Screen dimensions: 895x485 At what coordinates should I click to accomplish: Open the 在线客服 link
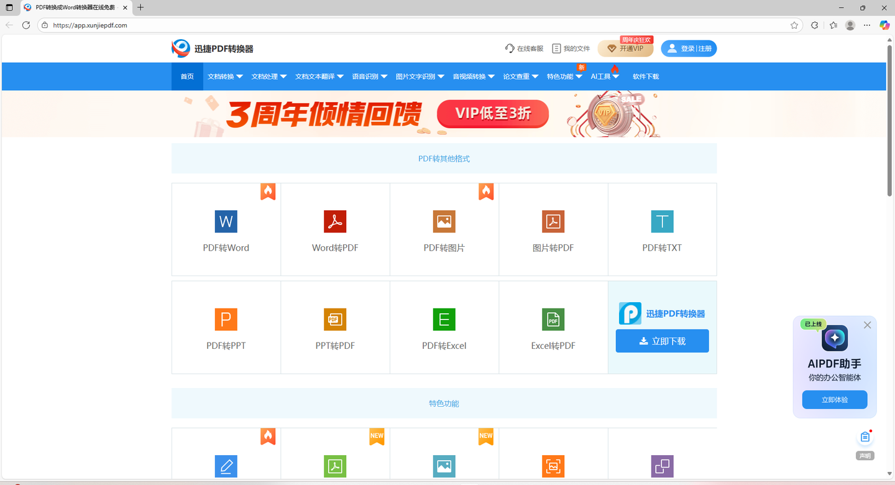point(524,48)
